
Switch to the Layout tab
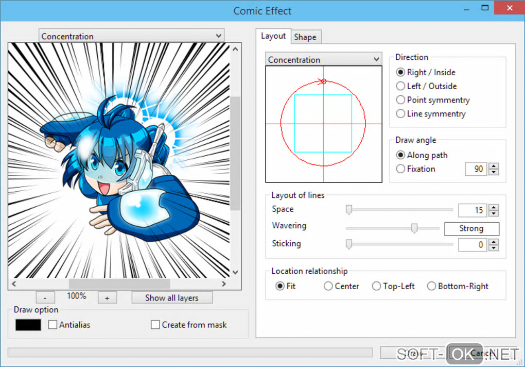pos(273,36)
